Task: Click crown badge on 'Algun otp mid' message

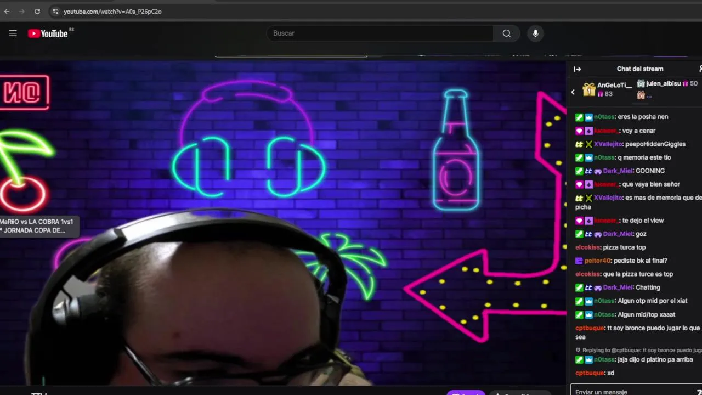Action: (588, 301)
